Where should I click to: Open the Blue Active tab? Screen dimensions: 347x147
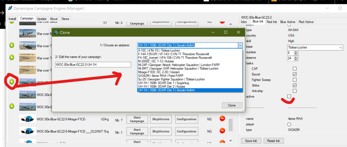[x=288, y=22]
